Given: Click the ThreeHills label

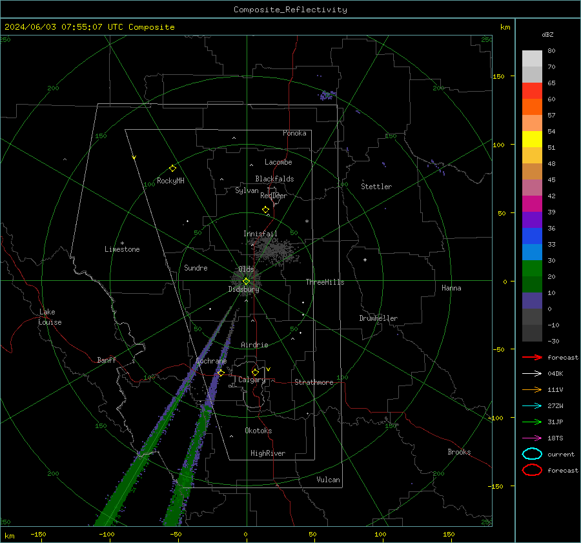Looking at the screenshot, I should click(325, 282).
